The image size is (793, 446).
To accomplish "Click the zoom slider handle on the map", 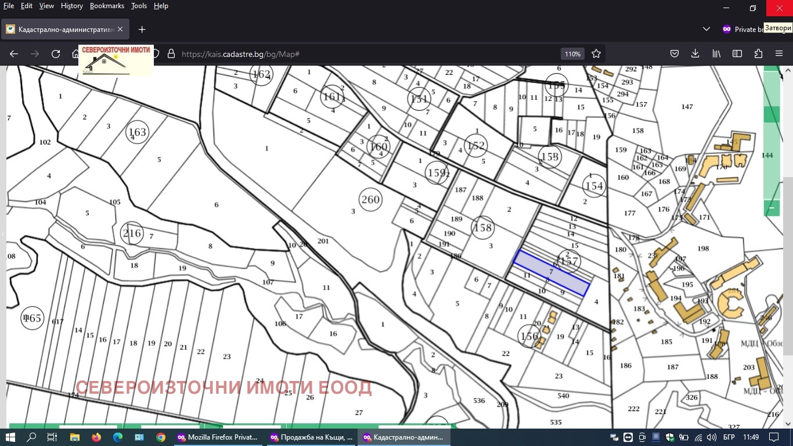I will click(x=772, y=114).
